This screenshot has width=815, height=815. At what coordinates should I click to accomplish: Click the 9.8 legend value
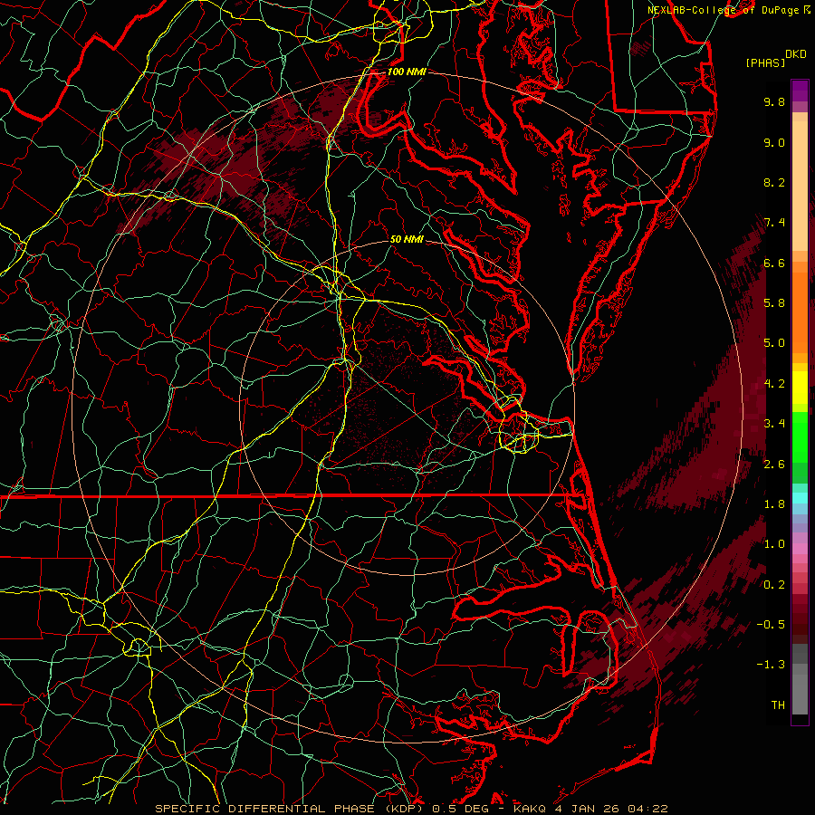774,101
